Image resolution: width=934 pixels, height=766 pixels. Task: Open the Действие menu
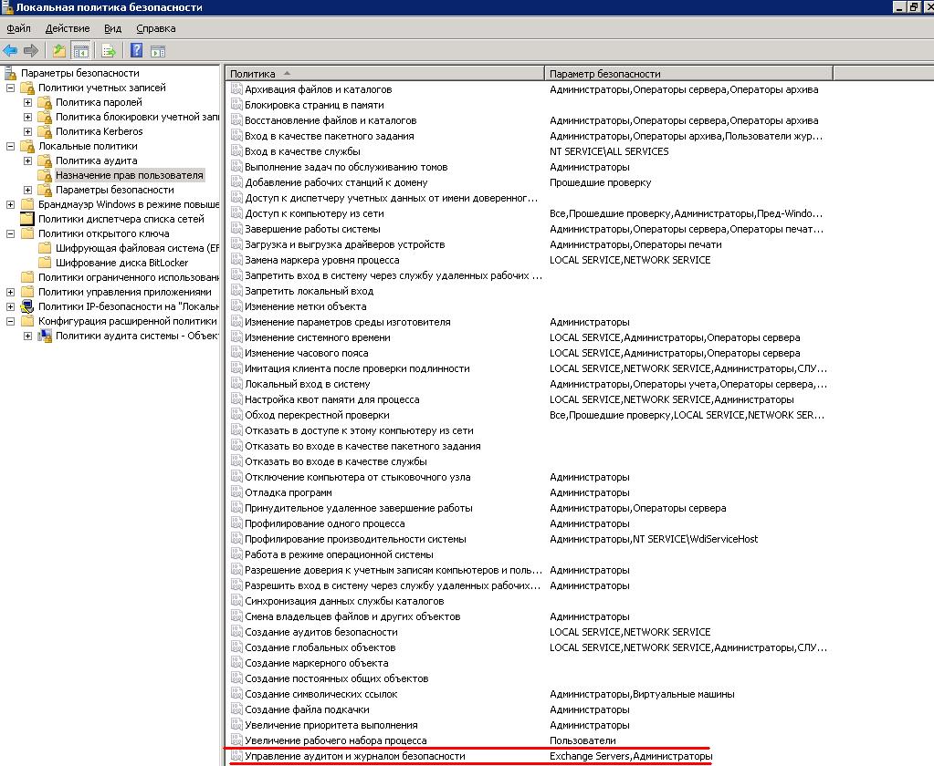[x=68, y=28]
